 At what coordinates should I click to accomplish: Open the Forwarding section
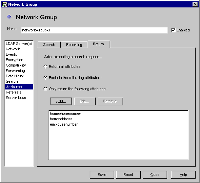coord(19,71)
